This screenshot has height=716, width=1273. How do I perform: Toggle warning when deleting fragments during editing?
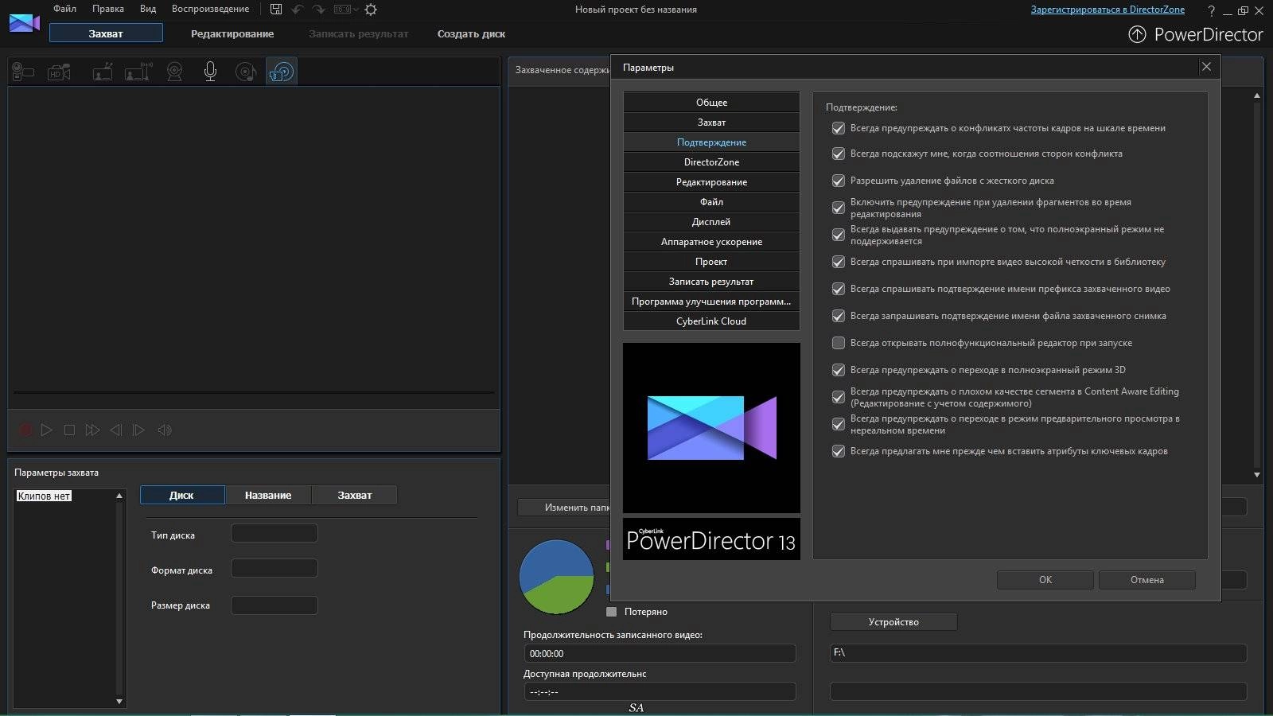[x=838, y=208]
